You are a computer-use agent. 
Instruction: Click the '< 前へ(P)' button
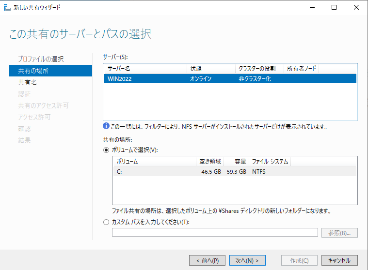coord(208,260)
